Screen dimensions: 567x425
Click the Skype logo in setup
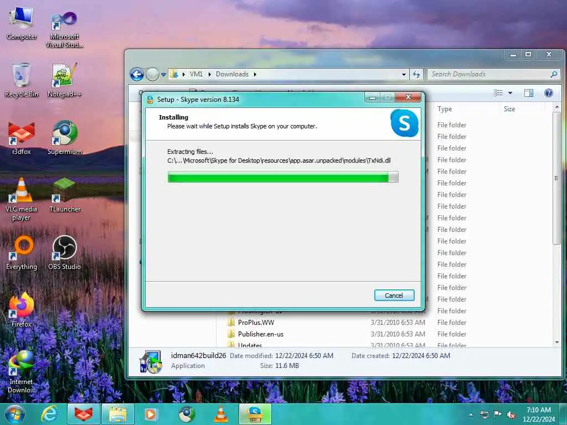coord(404,123)
